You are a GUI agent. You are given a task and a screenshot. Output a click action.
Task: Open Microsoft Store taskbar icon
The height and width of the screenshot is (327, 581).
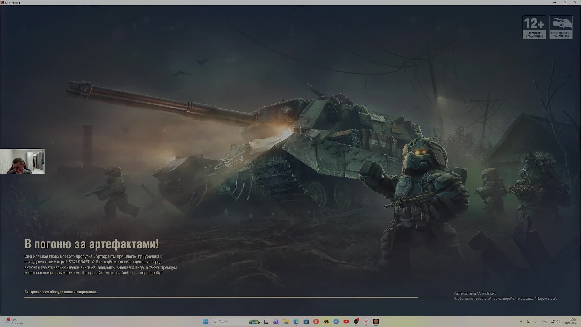click(306, 322)
